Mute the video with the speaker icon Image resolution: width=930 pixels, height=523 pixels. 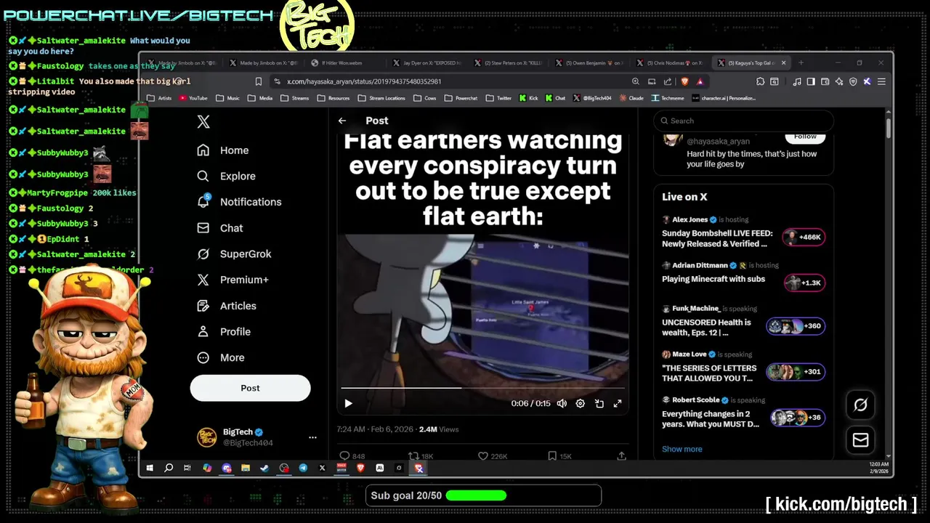(562, 403)
